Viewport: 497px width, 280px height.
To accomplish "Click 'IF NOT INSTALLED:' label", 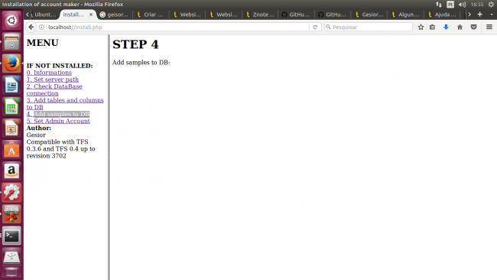I will pyautogui.click(x=60, y=66).
